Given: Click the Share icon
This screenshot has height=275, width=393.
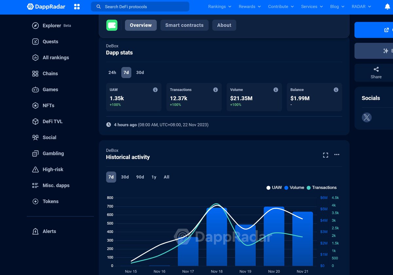Looking at the screenshot, I should 376,69.
